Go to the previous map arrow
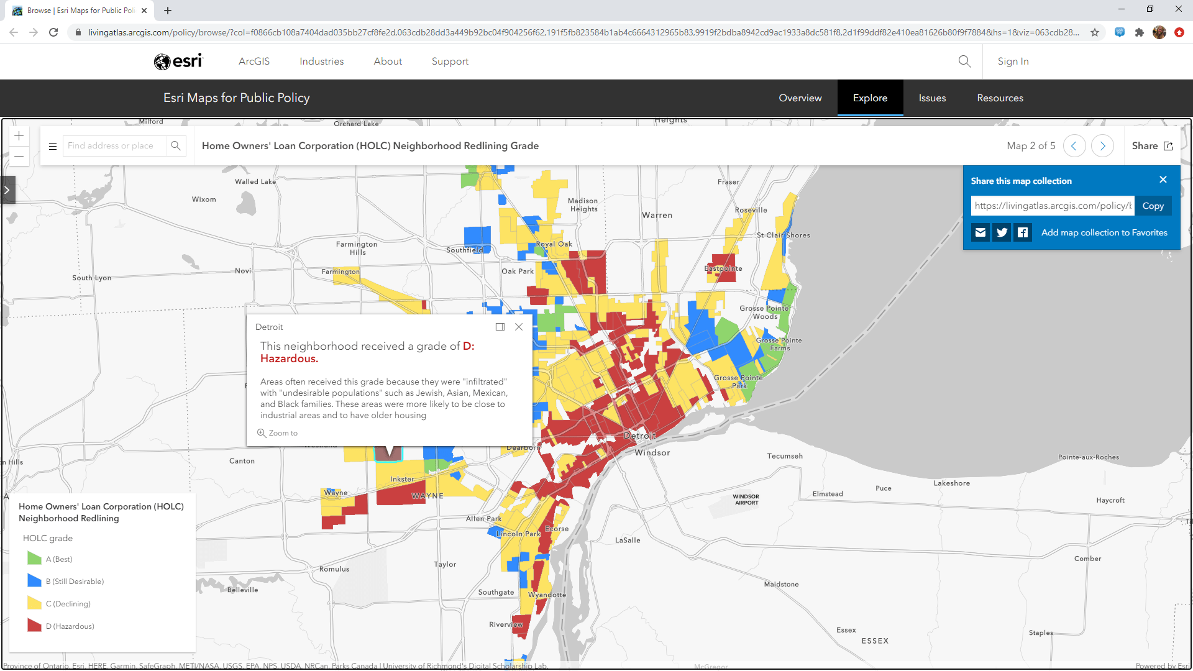Screen dimensions: 1193x671 [x=1074, y=146]
